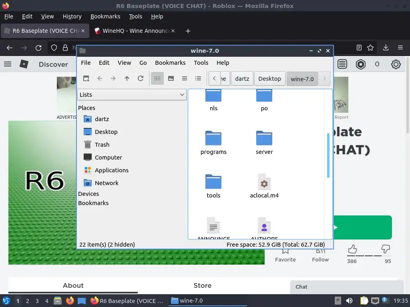The height and width of the screenshot is (307, 410).
Task: Switch to detailed list view mode
Action: (198, 78)
